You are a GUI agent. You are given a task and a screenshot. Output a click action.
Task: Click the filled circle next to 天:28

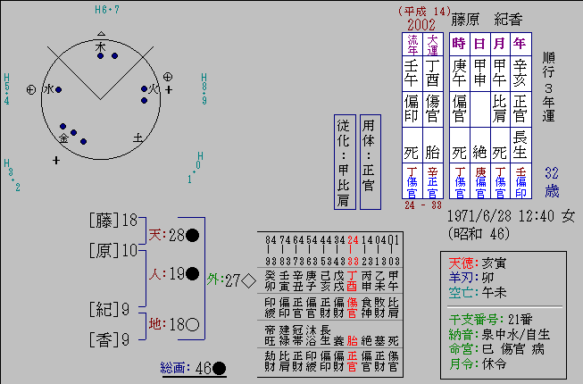click(192, 235)
